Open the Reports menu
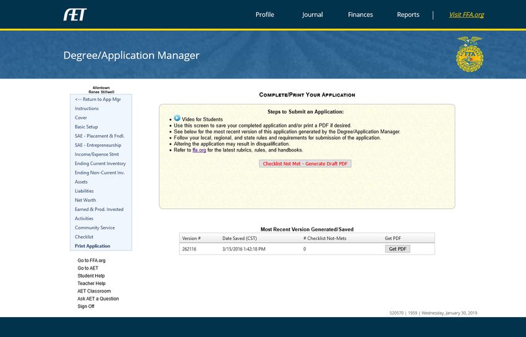 click(408, 15)
